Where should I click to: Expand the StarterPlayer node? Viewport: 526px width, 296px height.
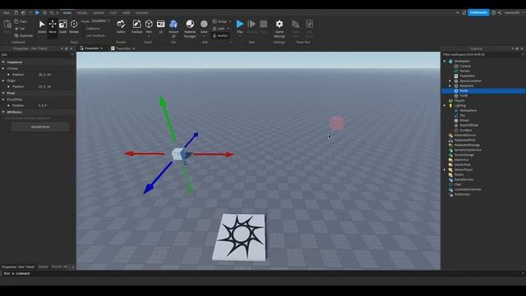point(445,170)
